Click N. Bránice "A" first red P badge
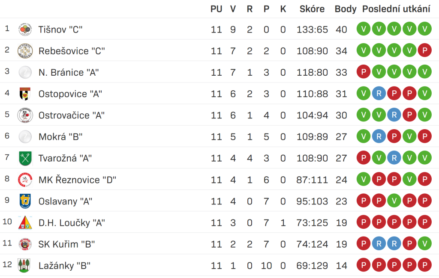This screenshot has height=278, width=439. pos(364,72)
